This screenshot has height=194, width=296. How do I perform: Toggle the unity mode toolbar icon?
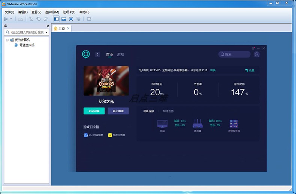78,19
